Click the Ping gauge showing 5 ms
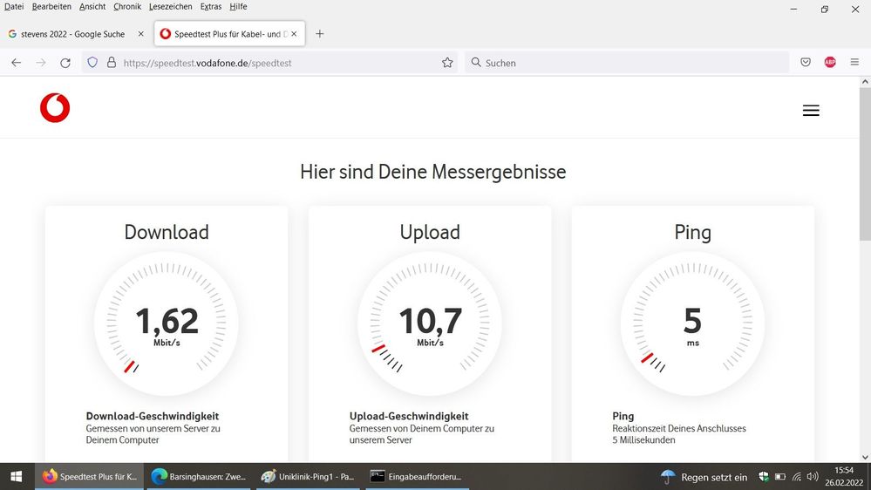 (x=692, y=323)
